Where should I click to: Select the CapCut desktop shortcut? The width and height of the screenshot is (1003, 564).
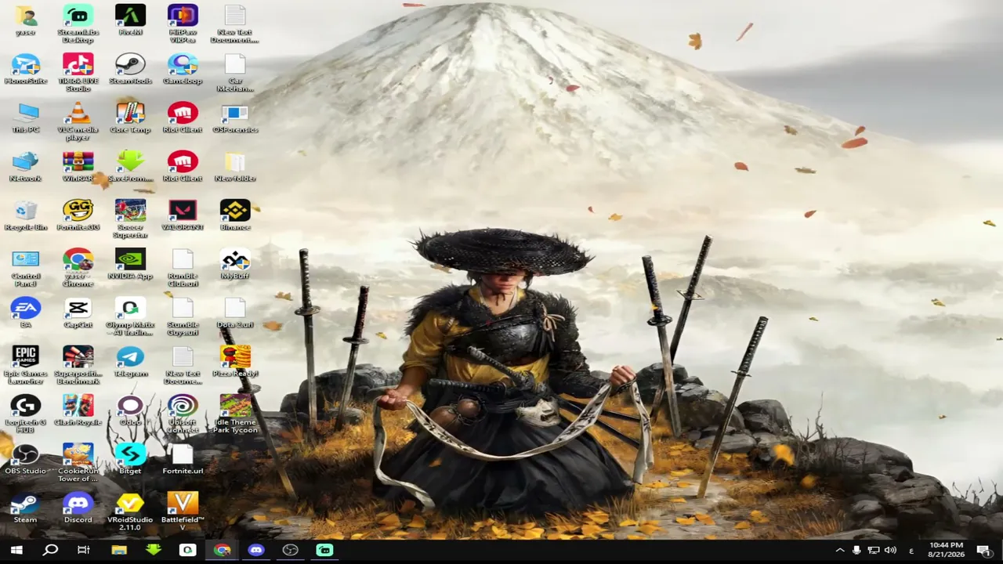coord(78,312)
